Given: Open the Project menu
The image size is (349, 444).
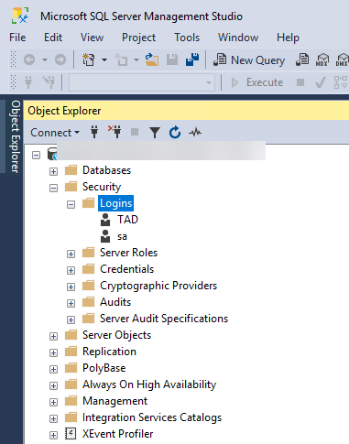Looking at the screenshot, I should coord(139,38).
